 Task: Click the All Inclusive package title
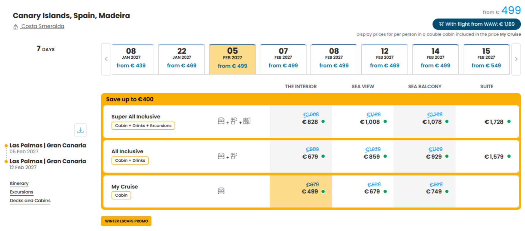127,152
